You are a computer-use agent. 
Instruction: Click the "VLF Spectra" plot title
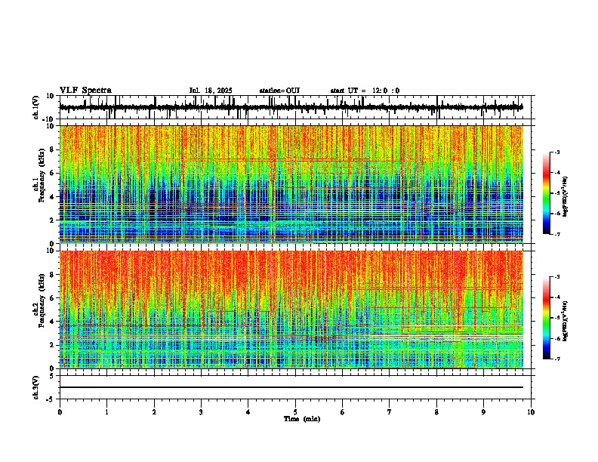point(85,91)
